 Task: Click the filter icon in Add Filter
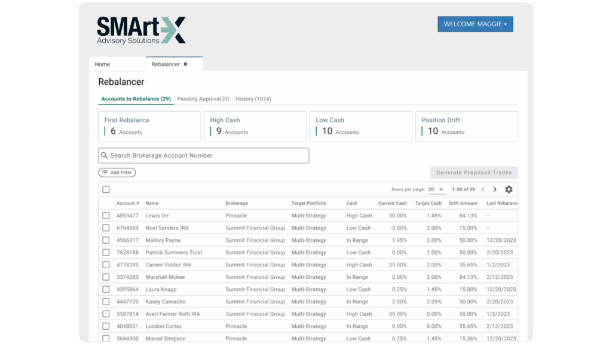[105, 173]
